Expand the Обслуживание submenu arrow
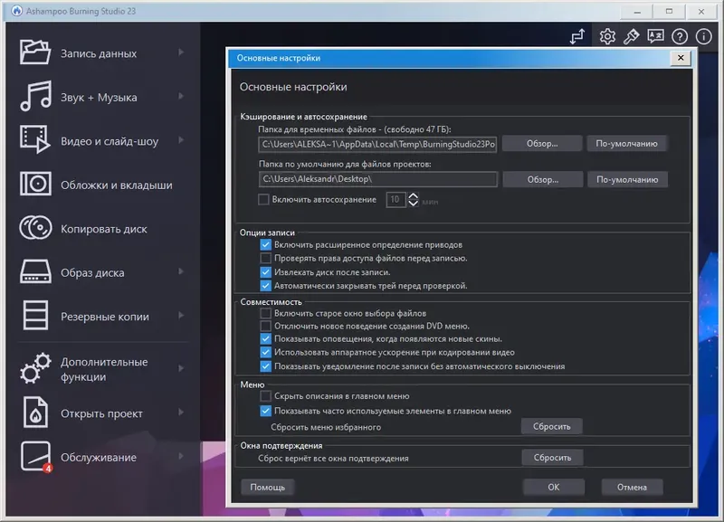The height and width of the screenshot is (522, 724). 181,456
